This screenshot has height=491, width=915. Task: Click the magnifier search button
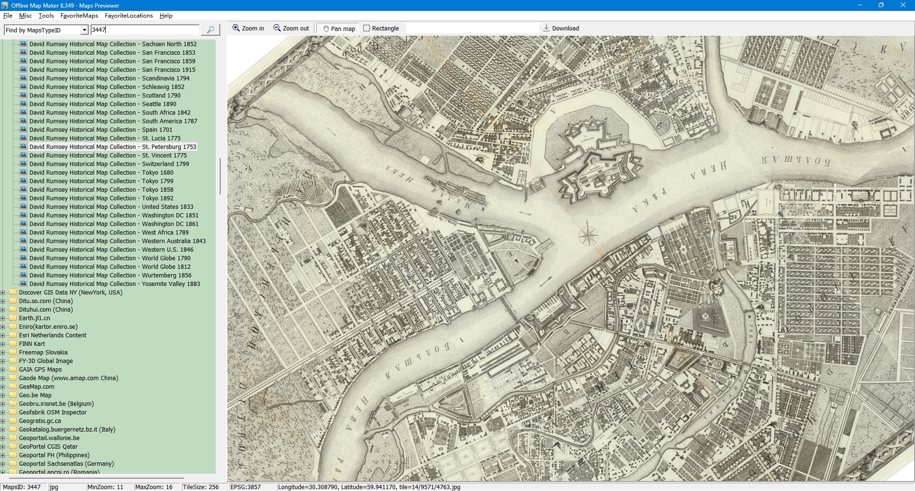click(x=210, y=29)
